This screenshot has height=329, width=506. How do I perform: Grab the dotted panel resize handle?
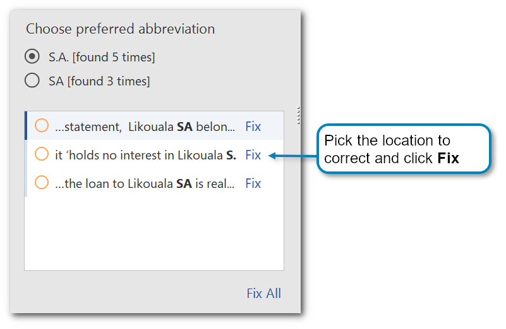(298, 115)
